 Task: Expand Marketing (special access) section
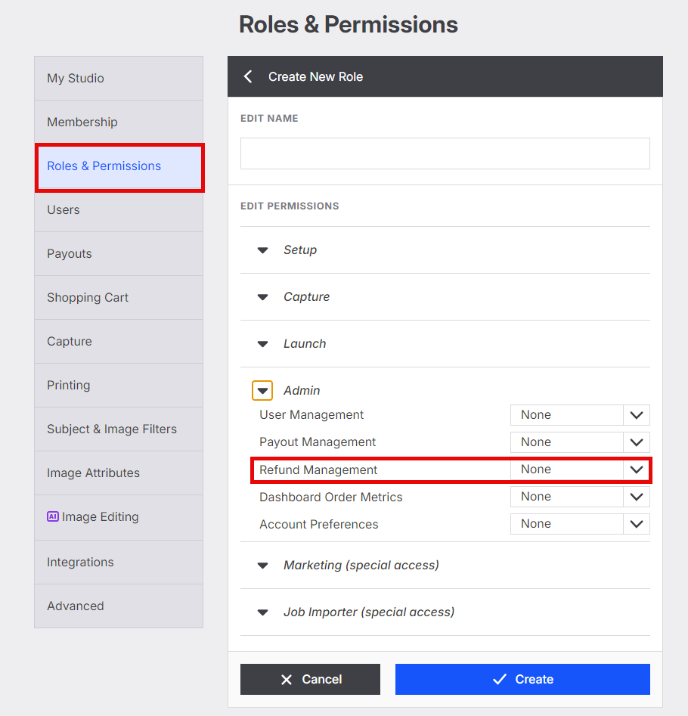(262, 566)
